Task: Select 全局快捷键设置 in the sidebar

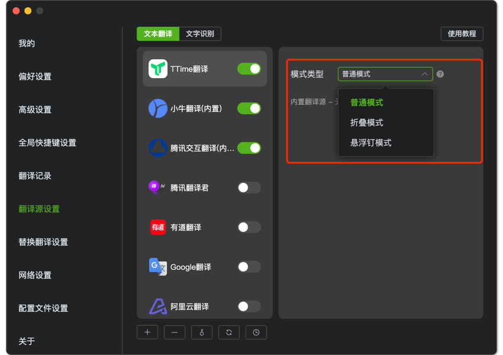Action: (47, 143)
